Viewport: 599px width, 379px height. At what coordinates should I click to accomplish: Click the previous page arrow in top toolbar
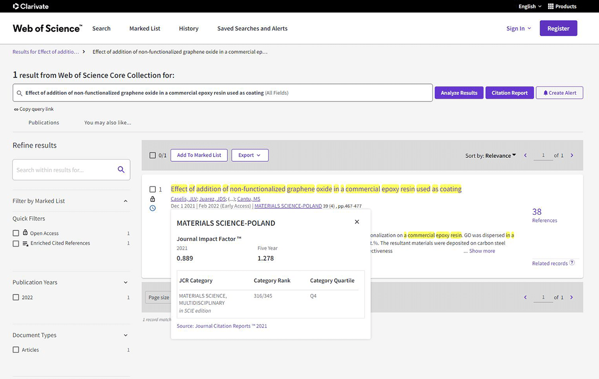pos(525,155)
